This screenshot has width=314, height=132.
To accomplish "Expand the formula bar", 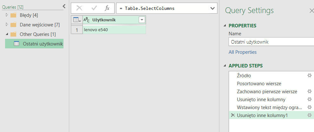I will coord(212,9).
